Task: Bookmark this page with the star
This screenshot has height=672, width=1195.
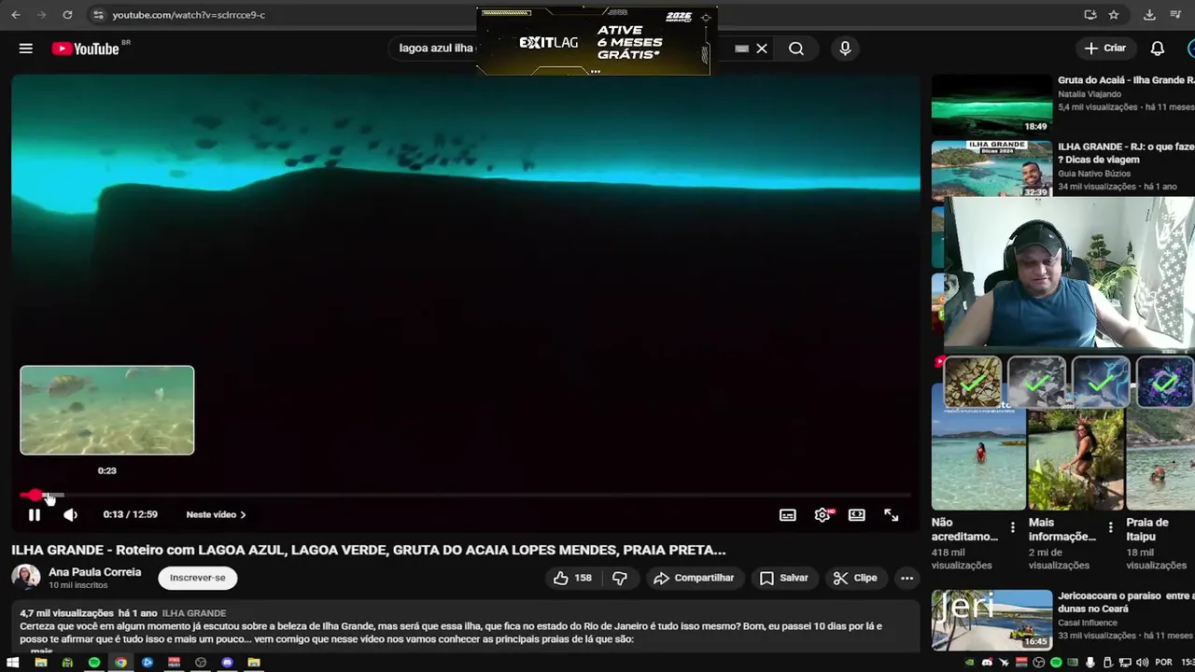Action: [1114, 15]
